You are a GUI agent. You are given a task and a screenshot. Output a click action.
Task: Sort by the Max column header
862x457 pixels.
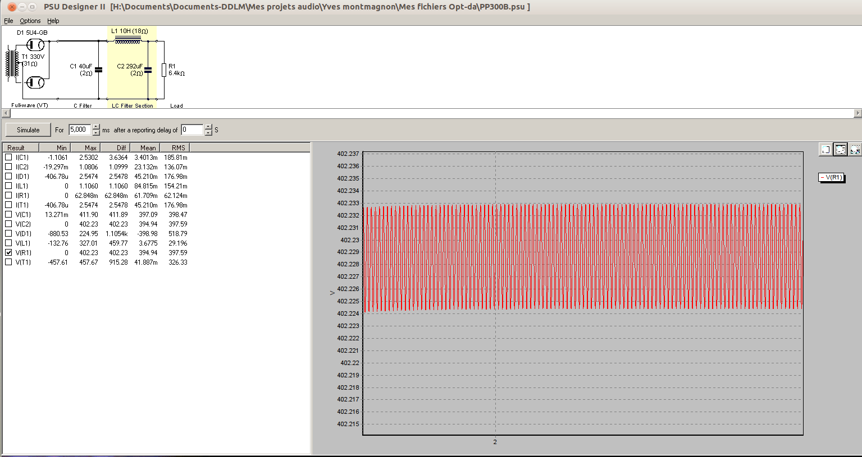pyautogui.click(x=85, y=148)
